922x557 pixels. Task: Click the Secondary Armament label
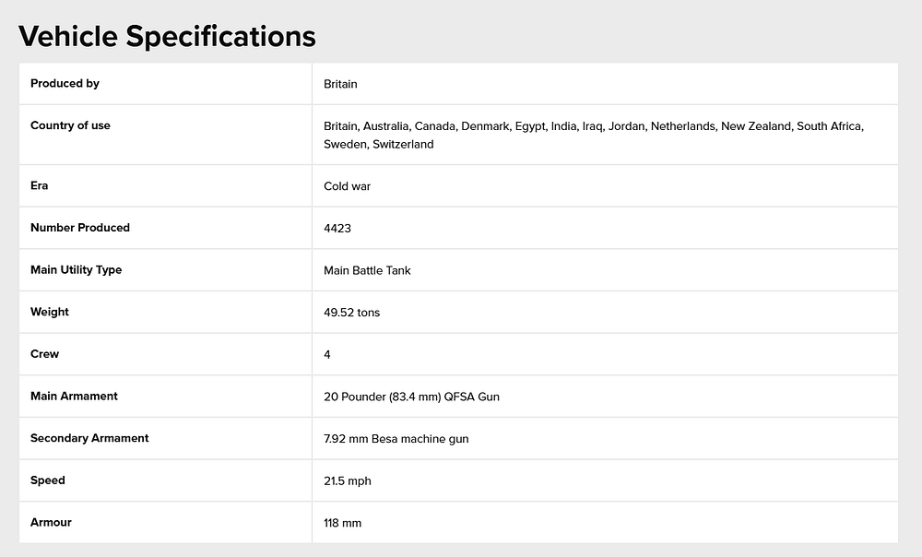tap(89, 438)
